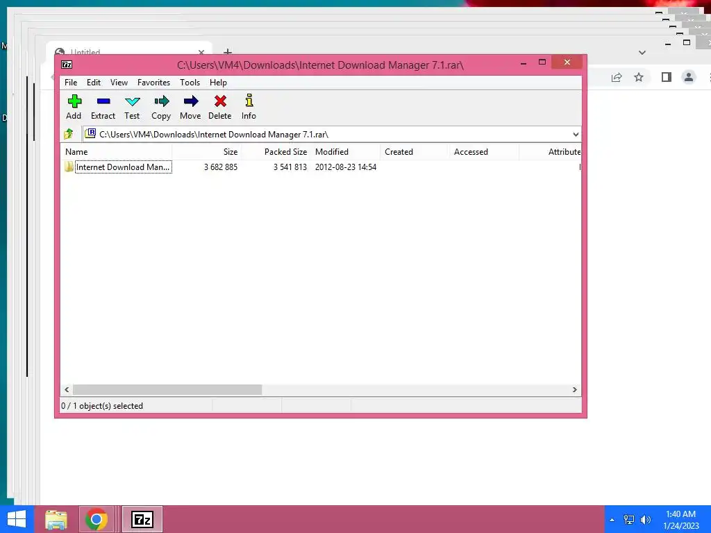
Task: Toggle Chrome side panel icon
Action: 666,78
